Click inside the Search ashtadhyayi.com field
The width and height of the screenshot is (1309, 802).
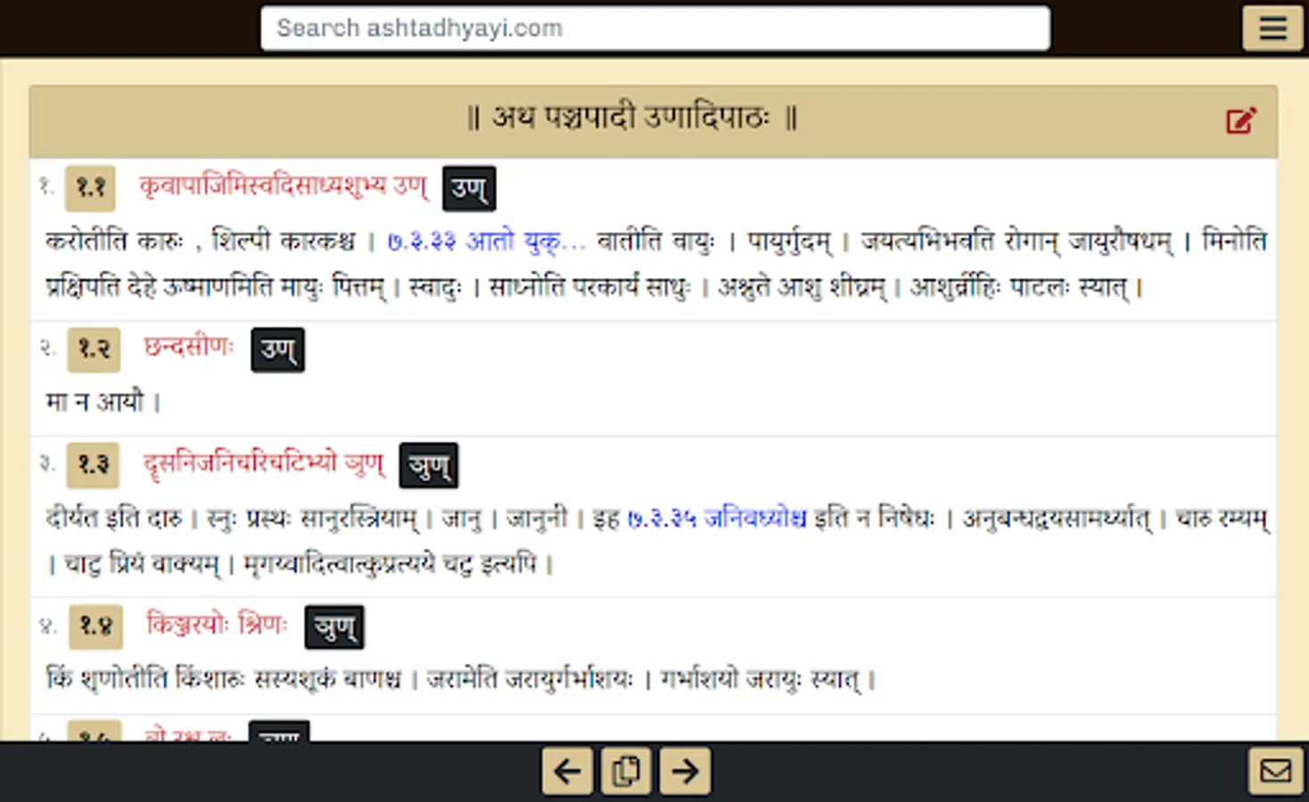[x=654, y=28]
